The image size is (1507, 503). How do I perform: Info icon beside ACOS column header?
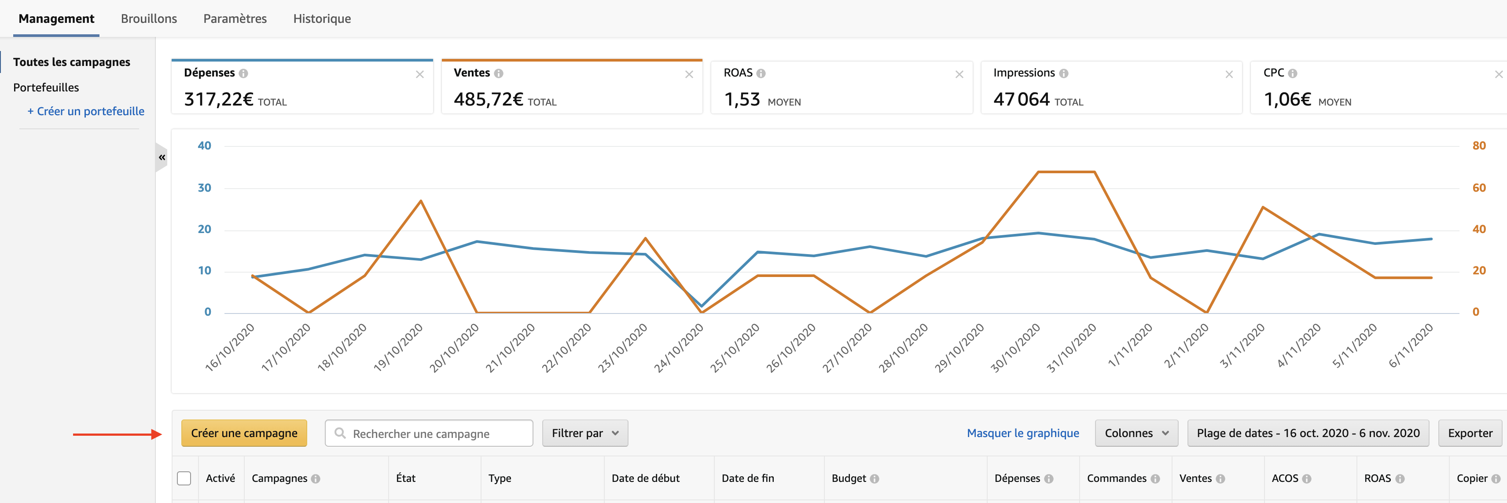pyautogui.click(x=1306, y=478)
